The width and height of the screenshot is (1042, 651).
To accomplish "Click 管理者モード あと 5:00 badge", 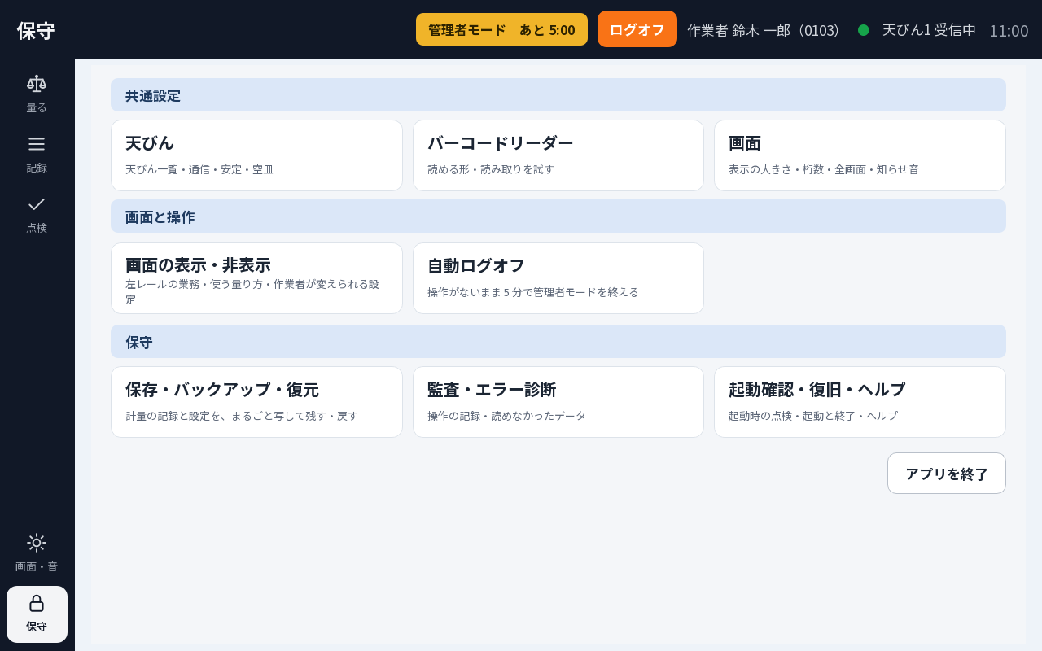I will pos(501,29).
